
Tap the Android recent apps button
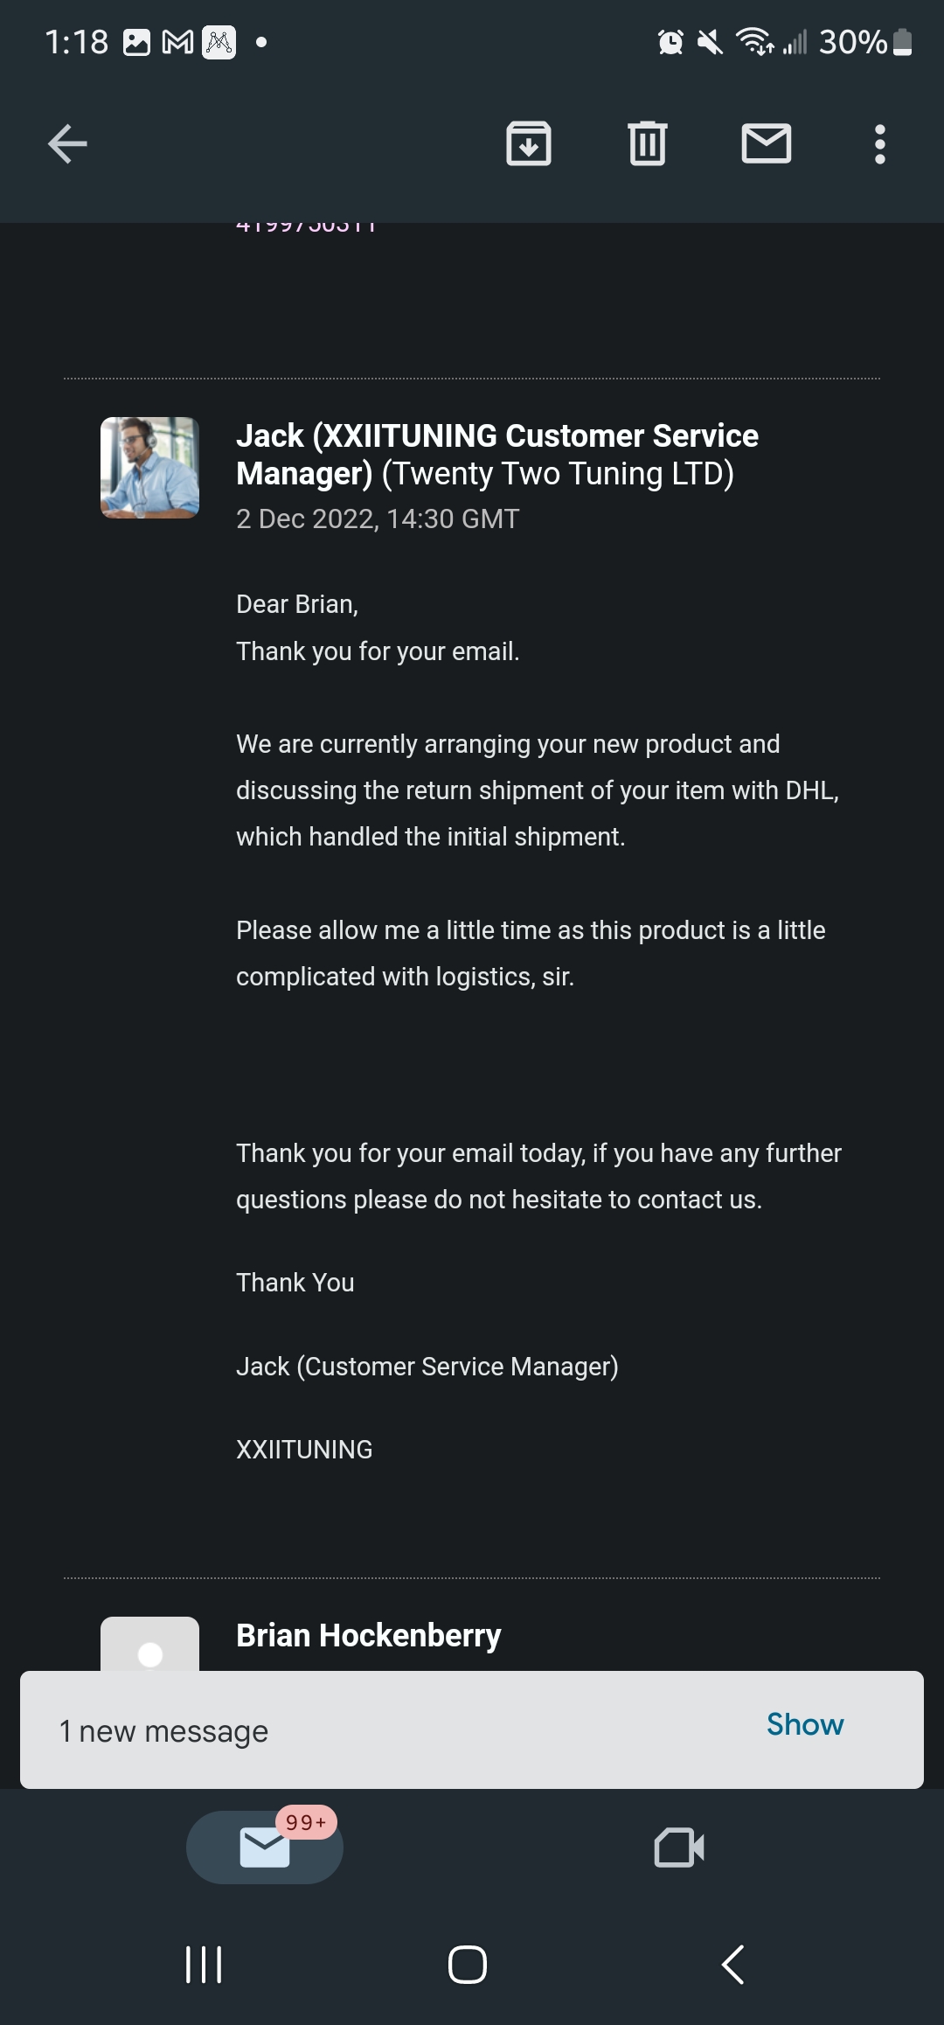pyautogui.click(x=204, y=1965)
